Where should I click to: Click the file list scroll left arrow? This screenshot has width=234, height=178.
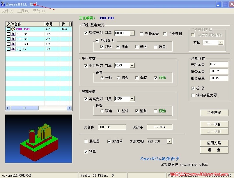coord(8,108)
